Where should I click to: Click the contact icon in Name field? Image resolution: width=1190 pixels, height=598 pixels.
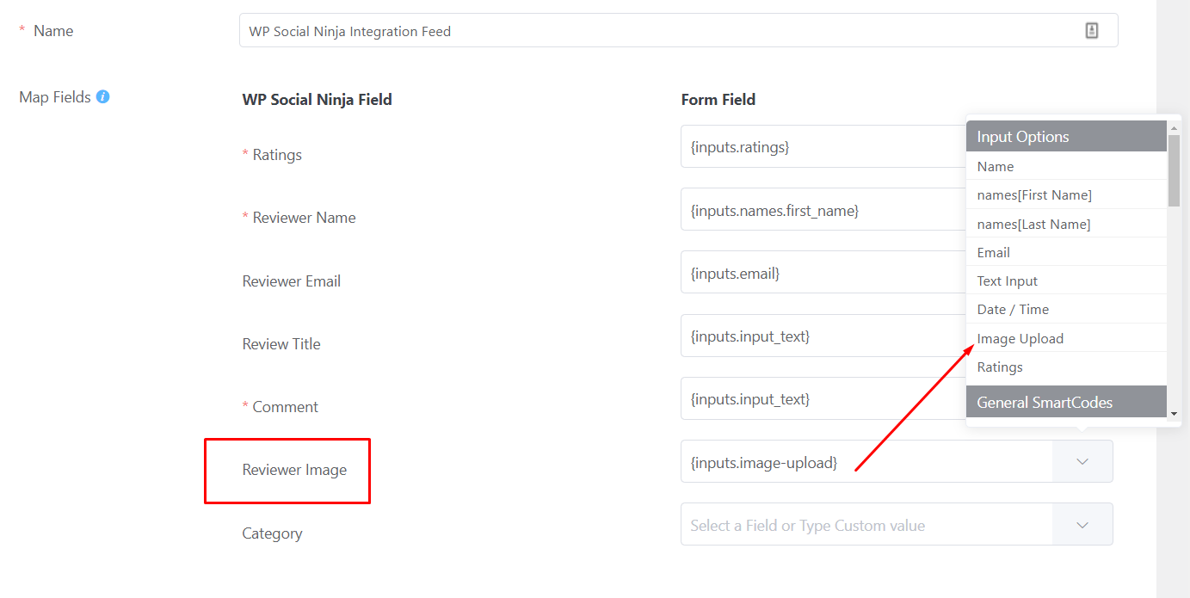coord(1091,31)
